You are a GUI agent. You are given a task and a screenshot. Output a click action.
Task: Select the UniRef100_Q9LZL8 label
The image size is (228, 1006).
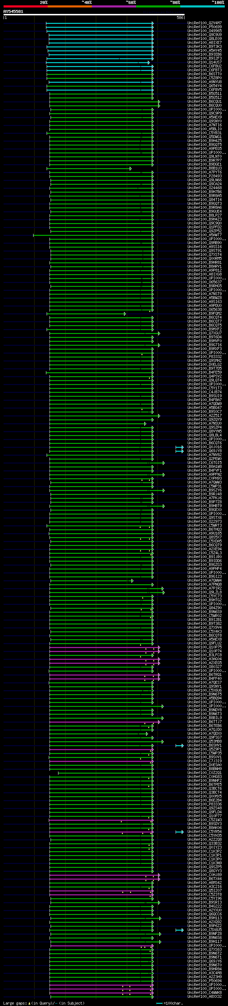point(204,592)
